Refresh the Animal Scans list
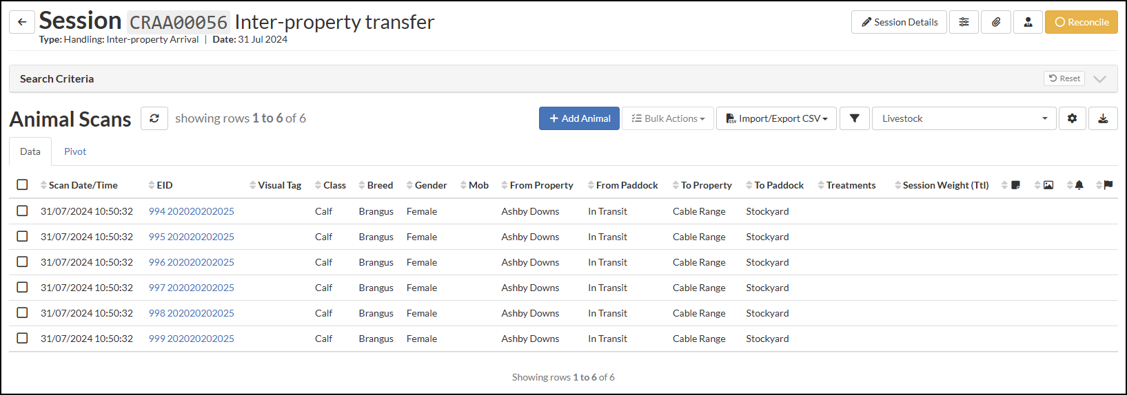This screenshot has width=1127, height=395. [154, 118]
